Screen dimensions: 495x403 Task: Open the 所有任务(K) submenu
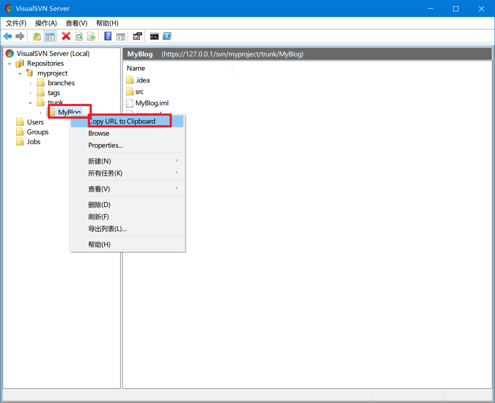point(127,173)
